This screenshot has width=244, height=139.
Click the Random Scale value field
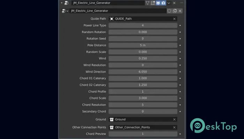pos(143,52)
